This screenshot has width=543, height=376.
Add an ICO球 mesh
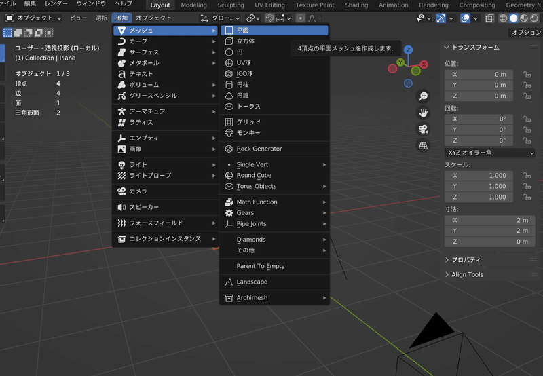pyautogui.click(x=274, y=74)
